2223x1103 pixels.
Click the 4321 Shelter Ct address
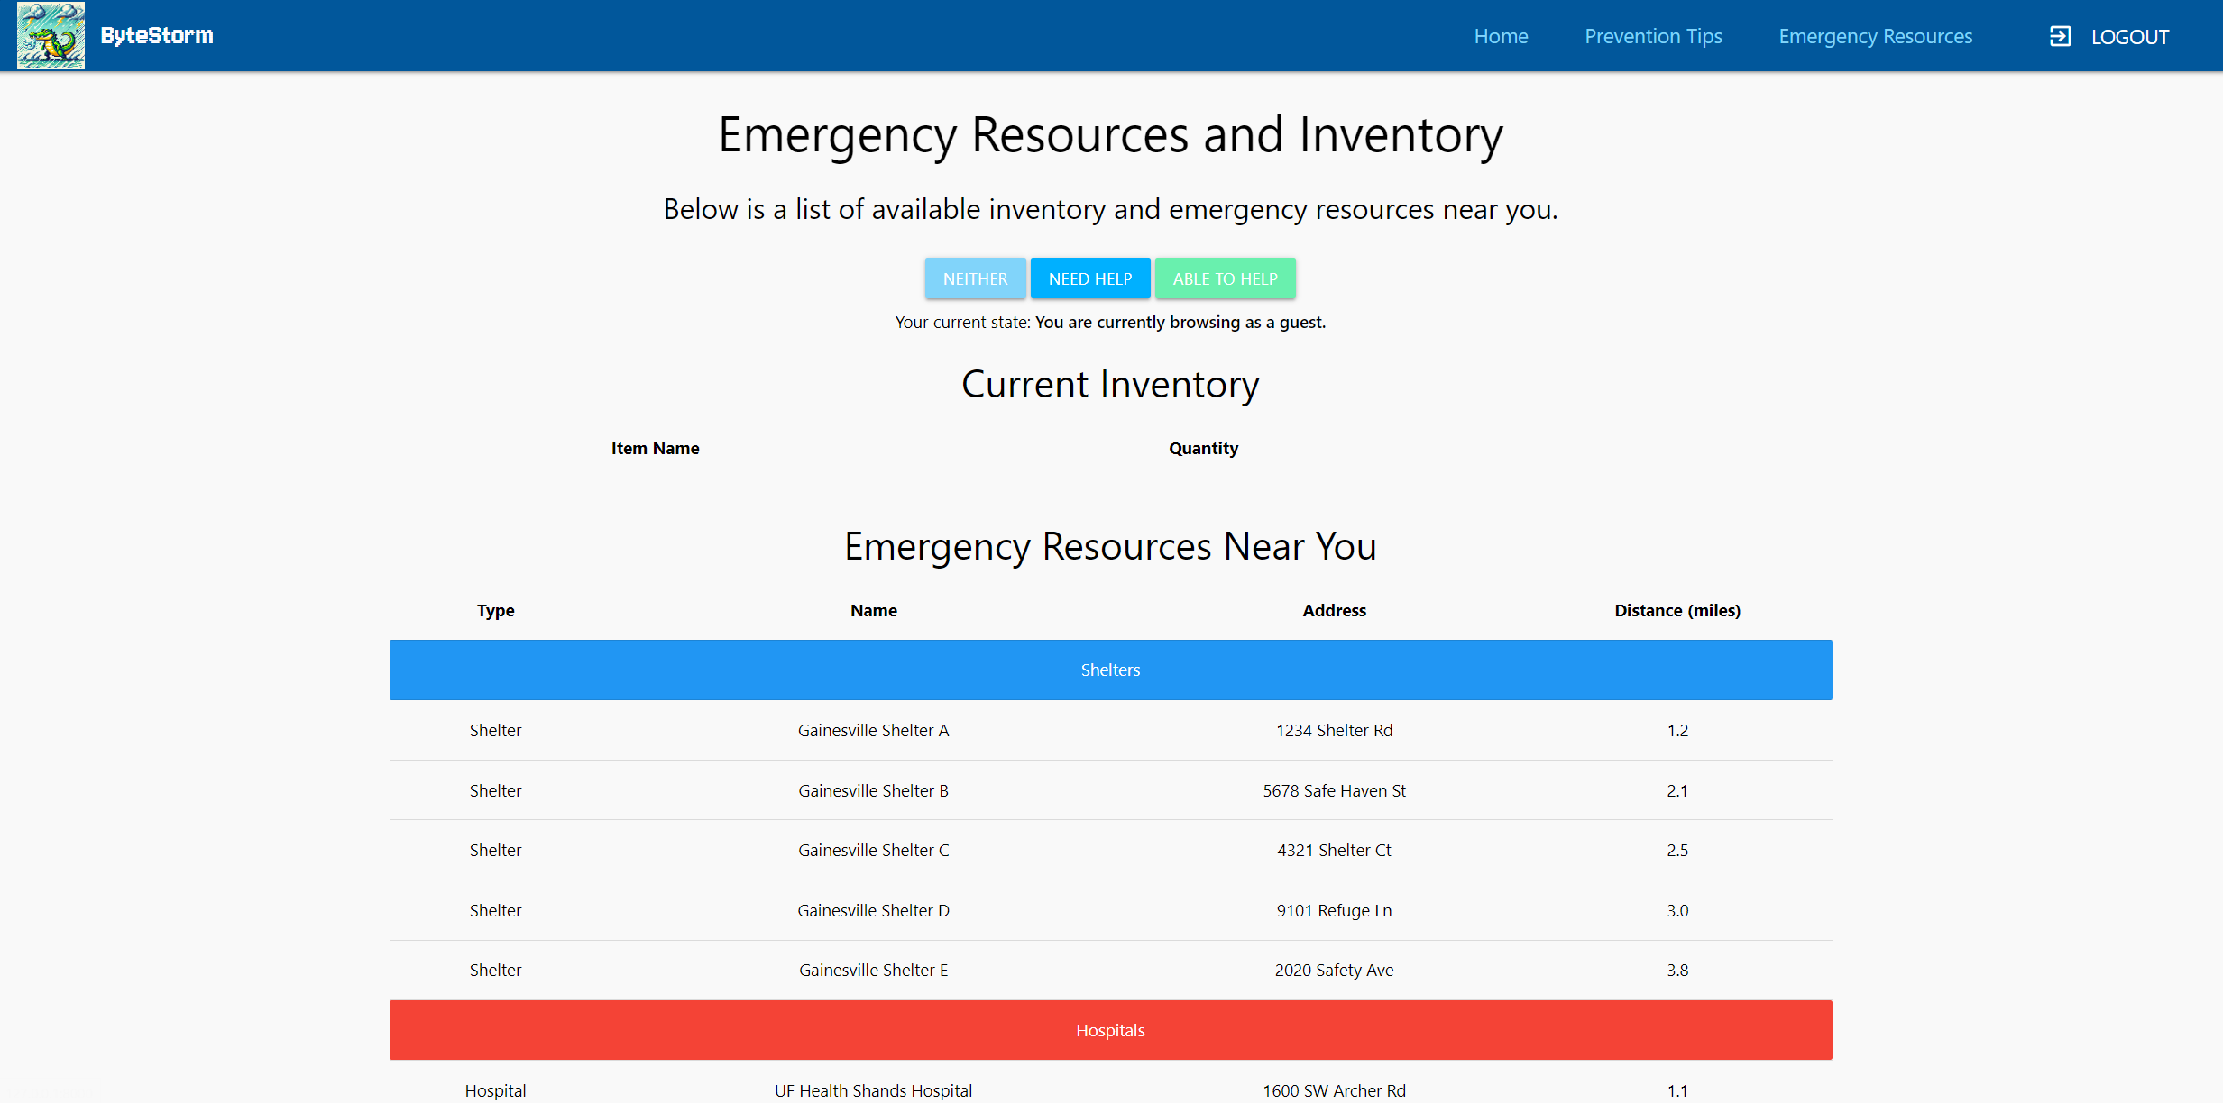coord(1334,850)
